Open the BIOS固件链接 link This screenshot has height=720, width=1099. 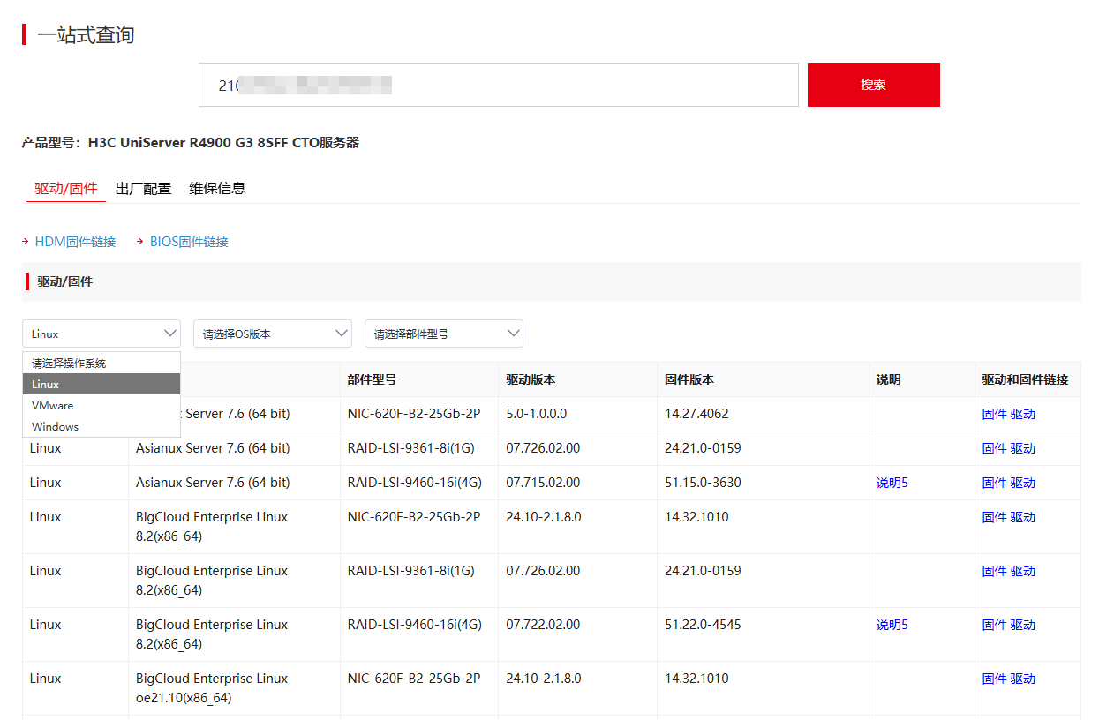coord(189,242)
